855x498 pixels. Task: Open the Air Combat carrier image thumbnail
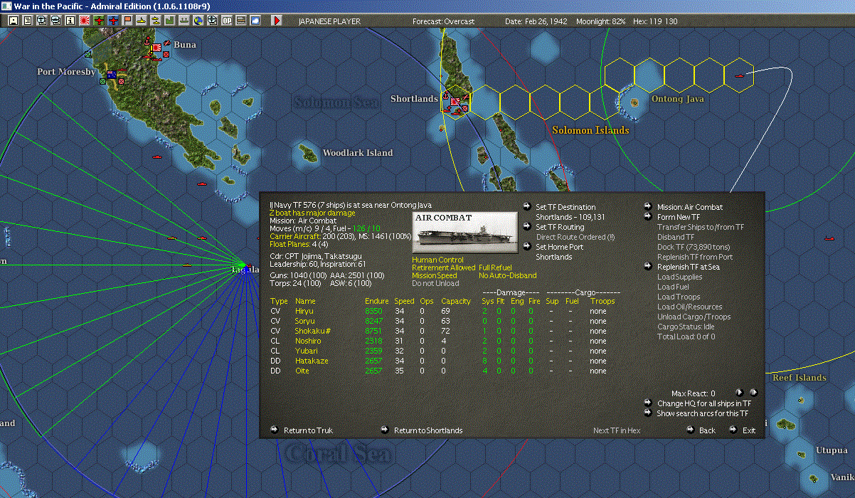tap(464, 231)
